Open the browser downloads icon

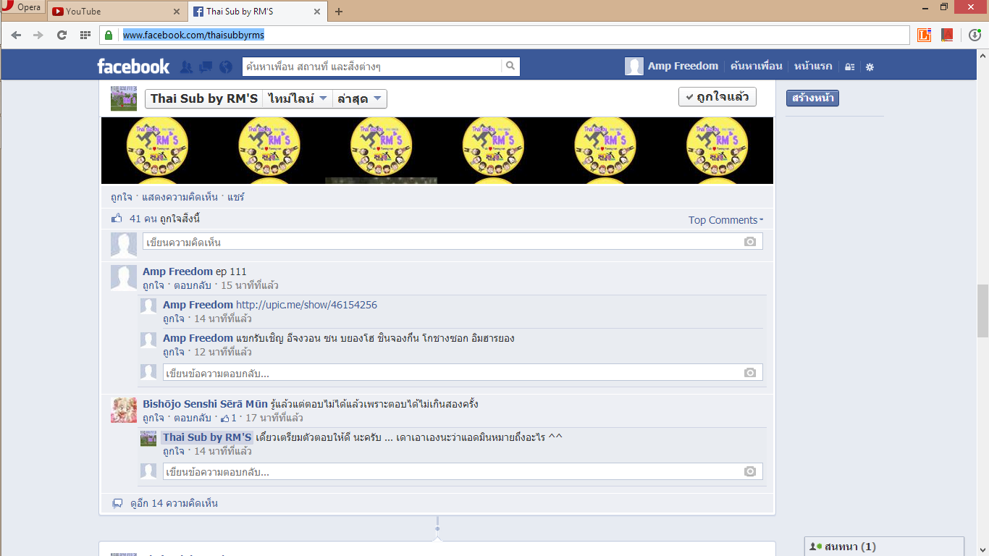point(975,35)
